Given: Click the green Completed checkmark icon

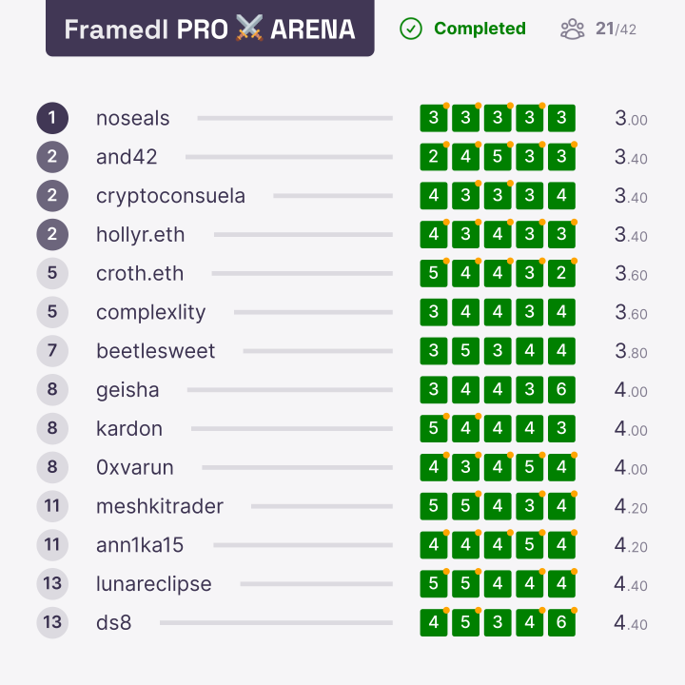Looking at the screenshot, I should click(411, 29).
